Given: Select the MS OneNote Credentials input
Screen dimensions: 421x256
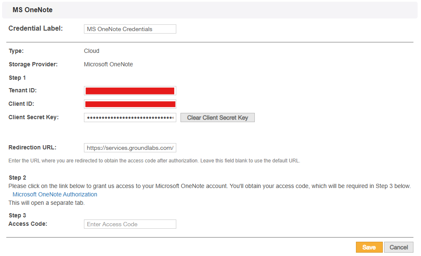Looking at the screenshot, I should (130, 29).
